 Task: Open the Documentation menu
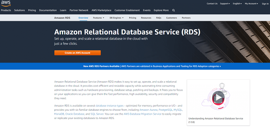pyautogui.click(x=48, y=10)
